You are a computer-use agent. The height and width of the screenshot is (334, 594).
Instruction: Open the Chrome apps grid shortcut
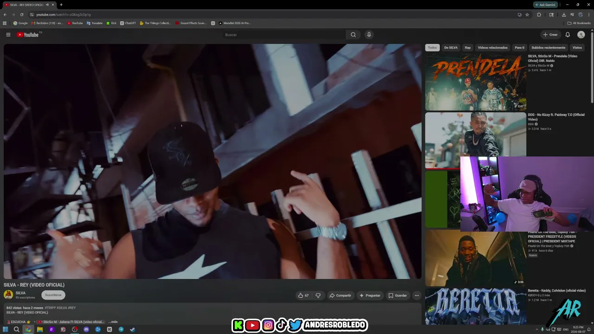(5, 23)
